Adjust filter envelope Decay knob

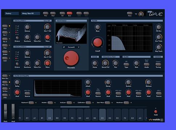(108, 82)
